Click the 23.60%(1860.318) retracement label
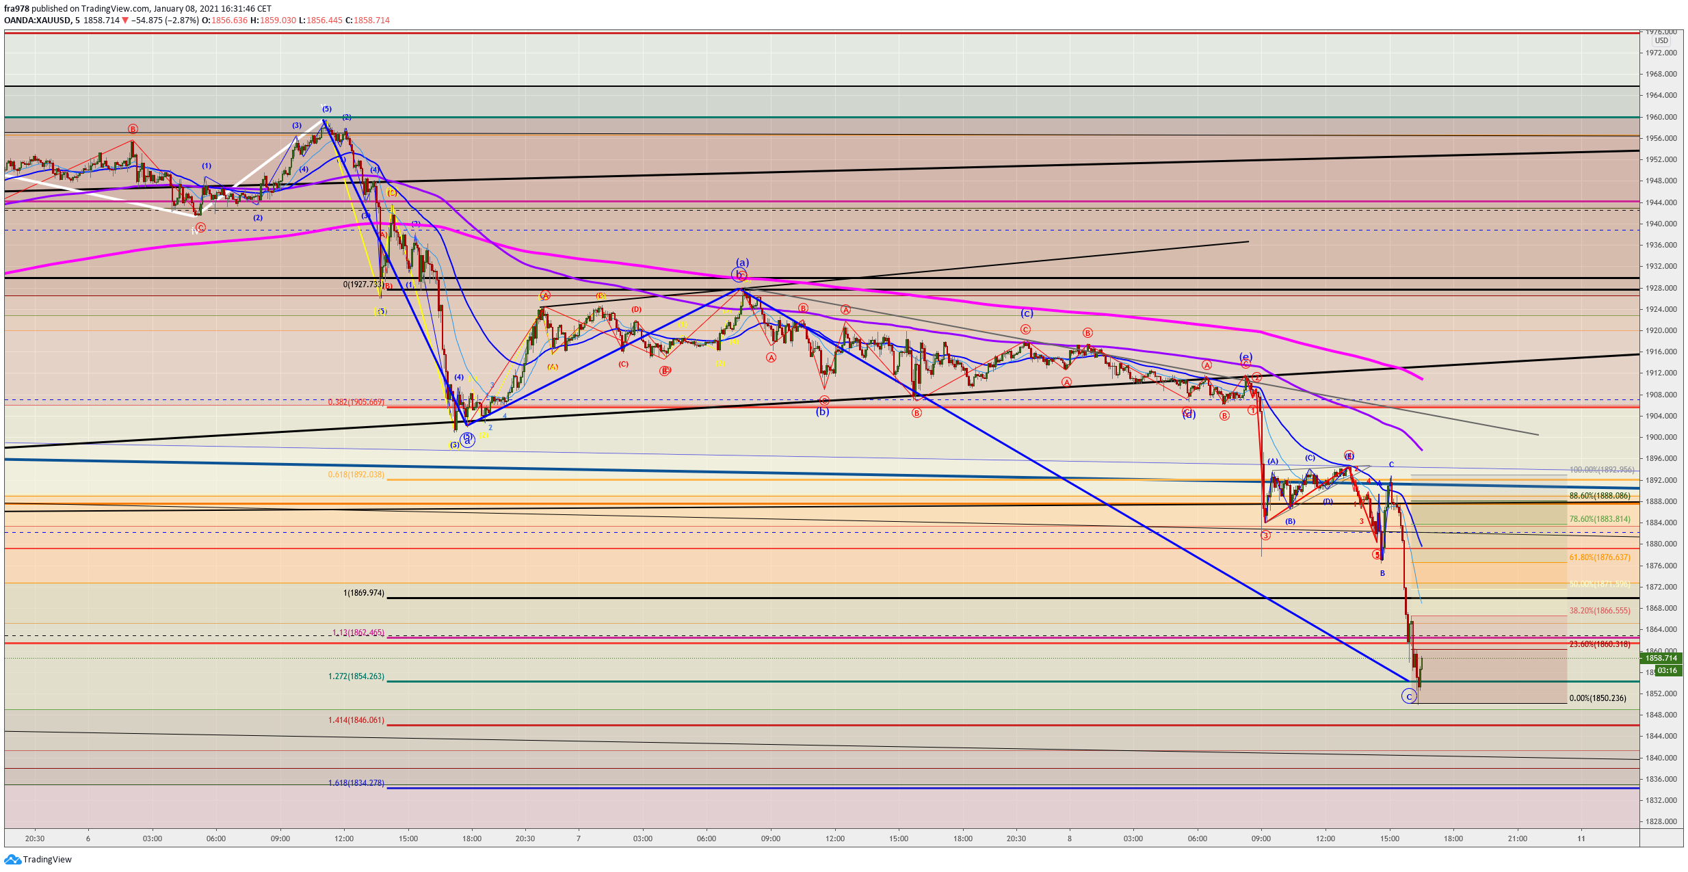This screenshot has width=1688, height=872. (x=1600, y=644)
